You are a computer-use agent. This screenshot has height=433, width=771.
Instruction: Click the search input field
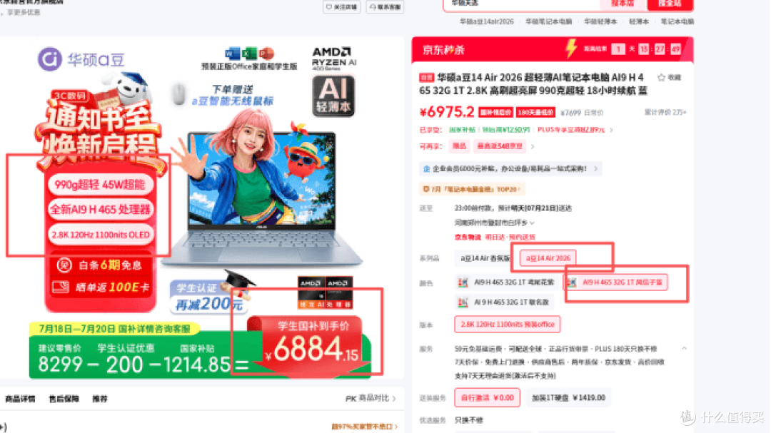coord(521,4)
